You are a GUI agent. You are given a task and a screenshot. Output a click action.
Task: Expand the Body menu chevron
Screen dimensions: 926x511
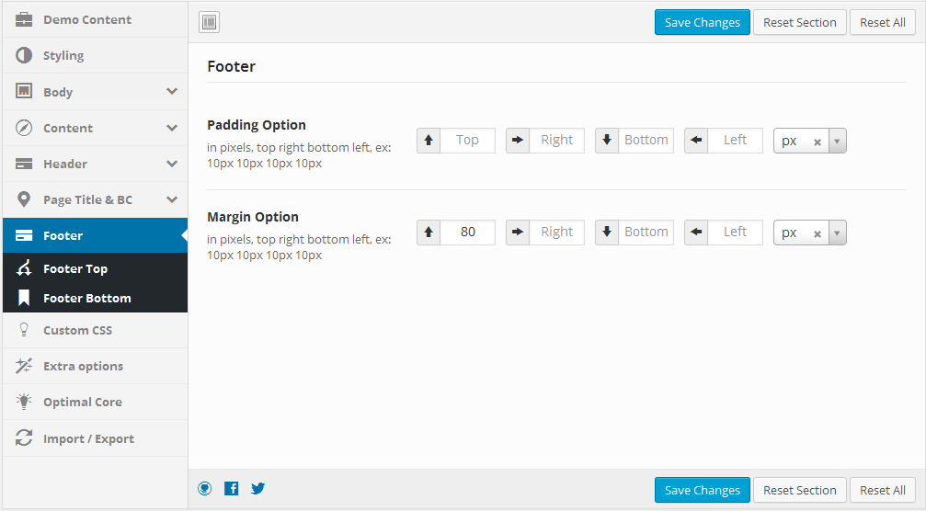(x=172, y=92)
